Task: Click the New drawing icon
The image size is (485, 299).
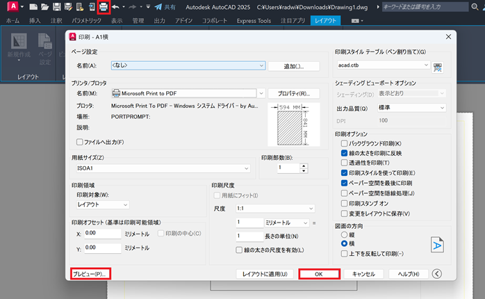Action: 33,7
